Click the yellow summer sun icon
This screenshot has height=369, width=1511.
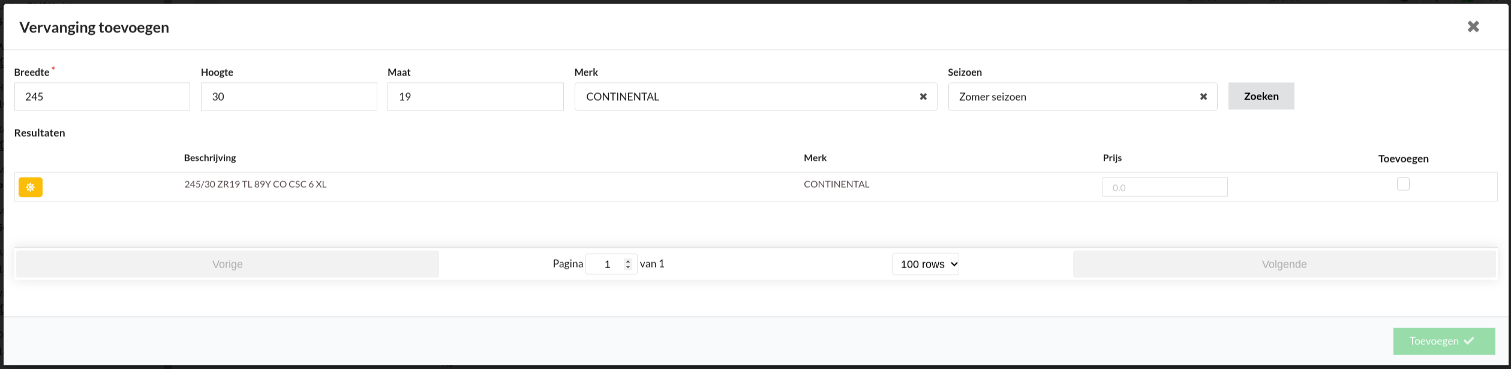coord(31,187)
